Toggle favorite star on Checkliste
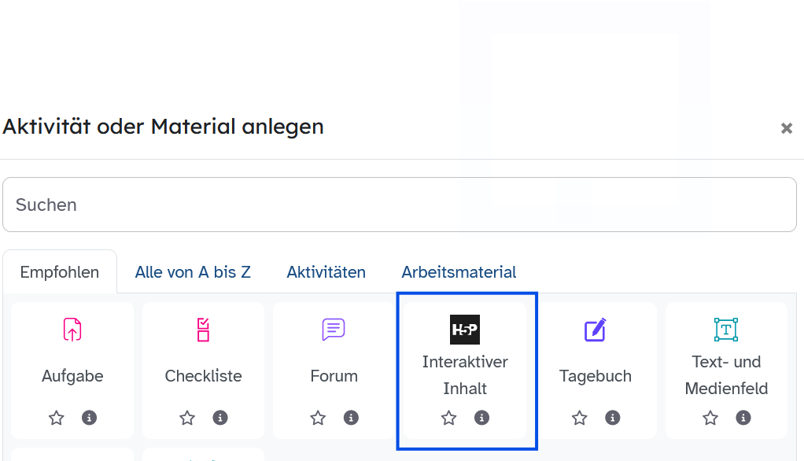The image size is (804, 461). pos(187,418)
